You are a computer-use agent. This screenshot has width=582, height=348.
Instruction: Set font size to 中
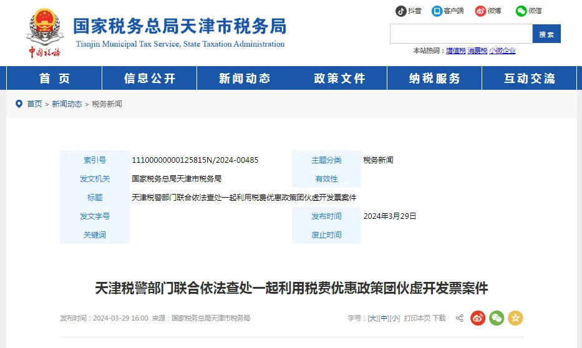tap(384, 318)
